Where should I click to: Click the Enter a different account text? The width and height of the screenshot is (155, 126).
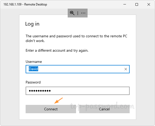57,51
